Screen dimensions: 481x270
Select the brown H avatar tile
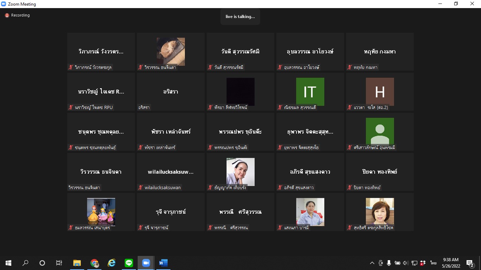pos(380,91)
